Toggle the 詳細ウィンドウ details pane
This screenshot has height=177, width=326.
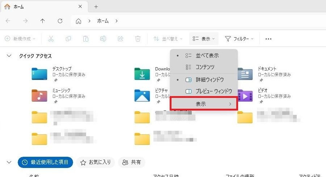coord(209,79)
